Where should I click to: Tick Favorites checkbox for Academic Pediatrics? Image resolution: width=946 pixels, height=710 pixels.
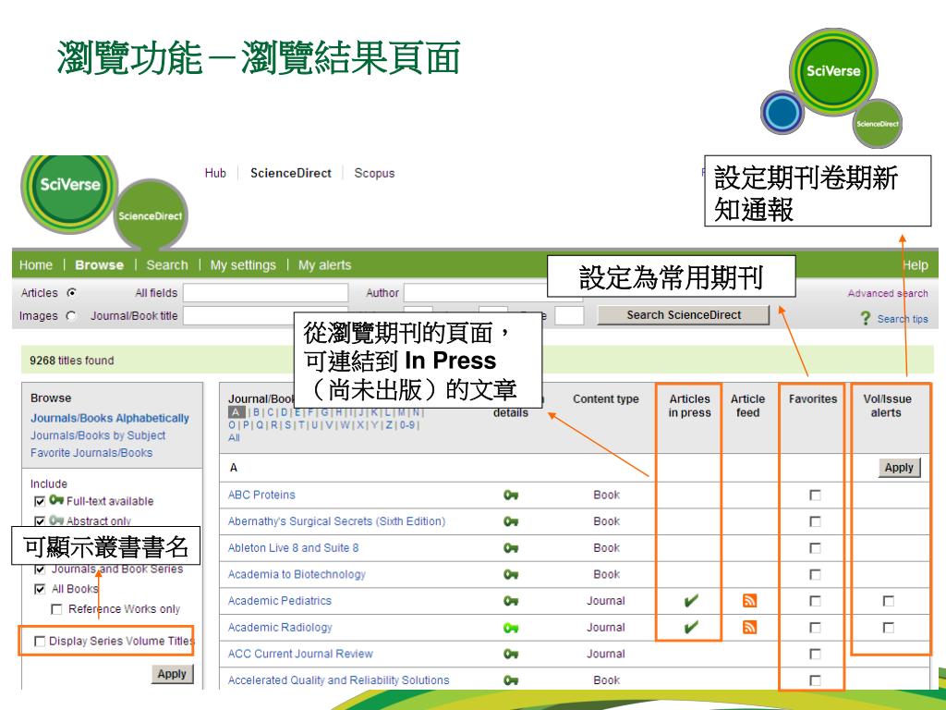815,601
